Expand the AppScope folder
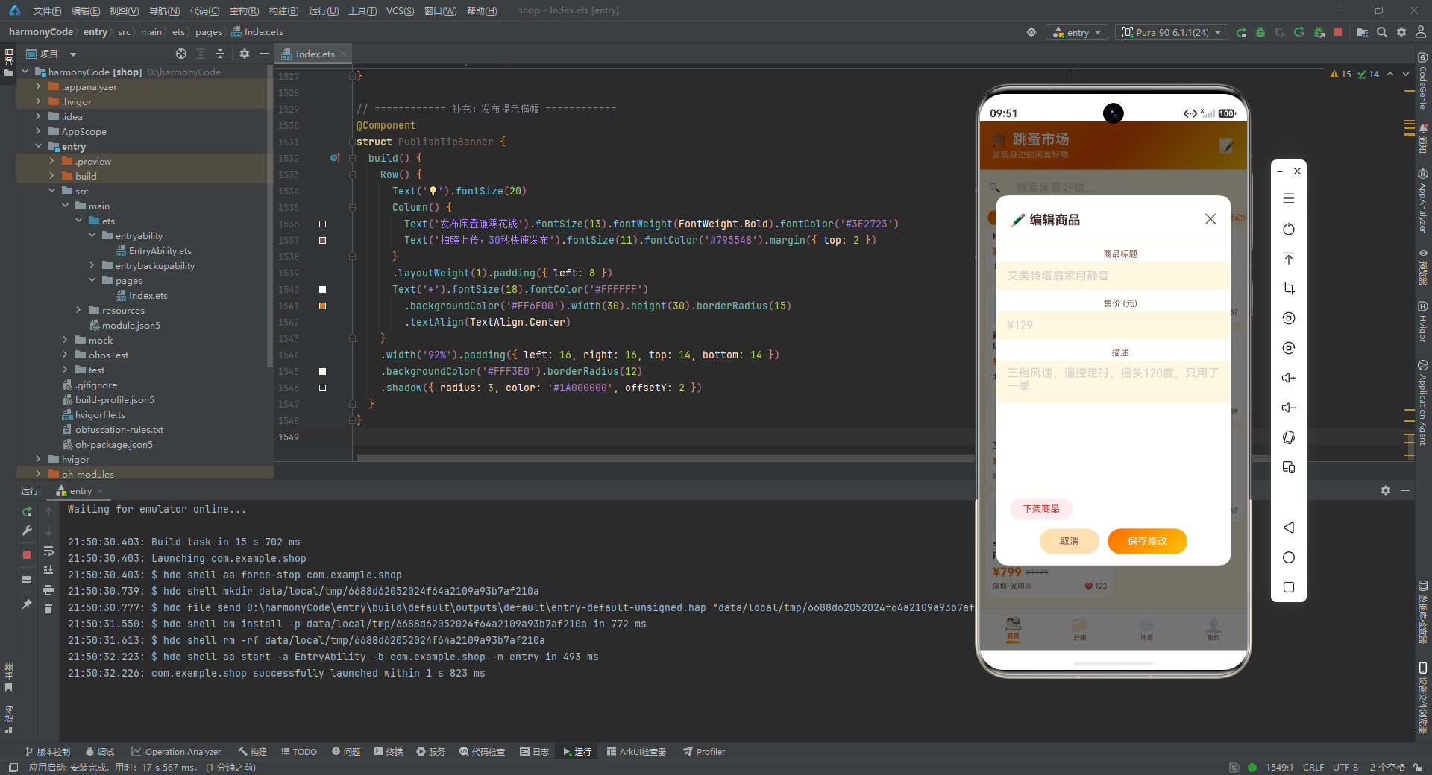Viewport: 1432px width, 775px height. [x=38, y=131]
